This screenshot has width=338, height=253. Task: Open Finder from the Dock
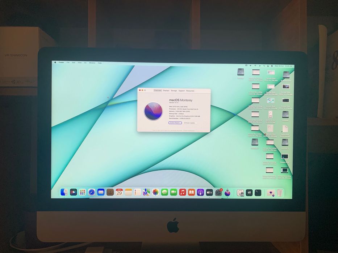(x=64, y=192)
